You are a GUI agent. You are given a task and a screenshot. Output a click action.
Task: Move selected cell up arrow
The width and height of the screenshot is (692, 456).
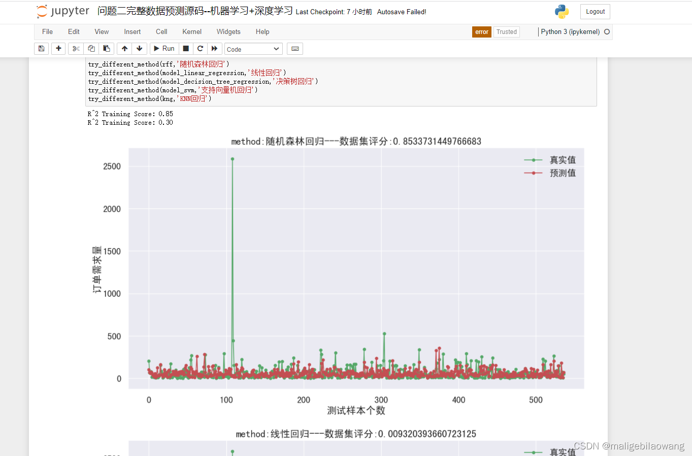125,49
